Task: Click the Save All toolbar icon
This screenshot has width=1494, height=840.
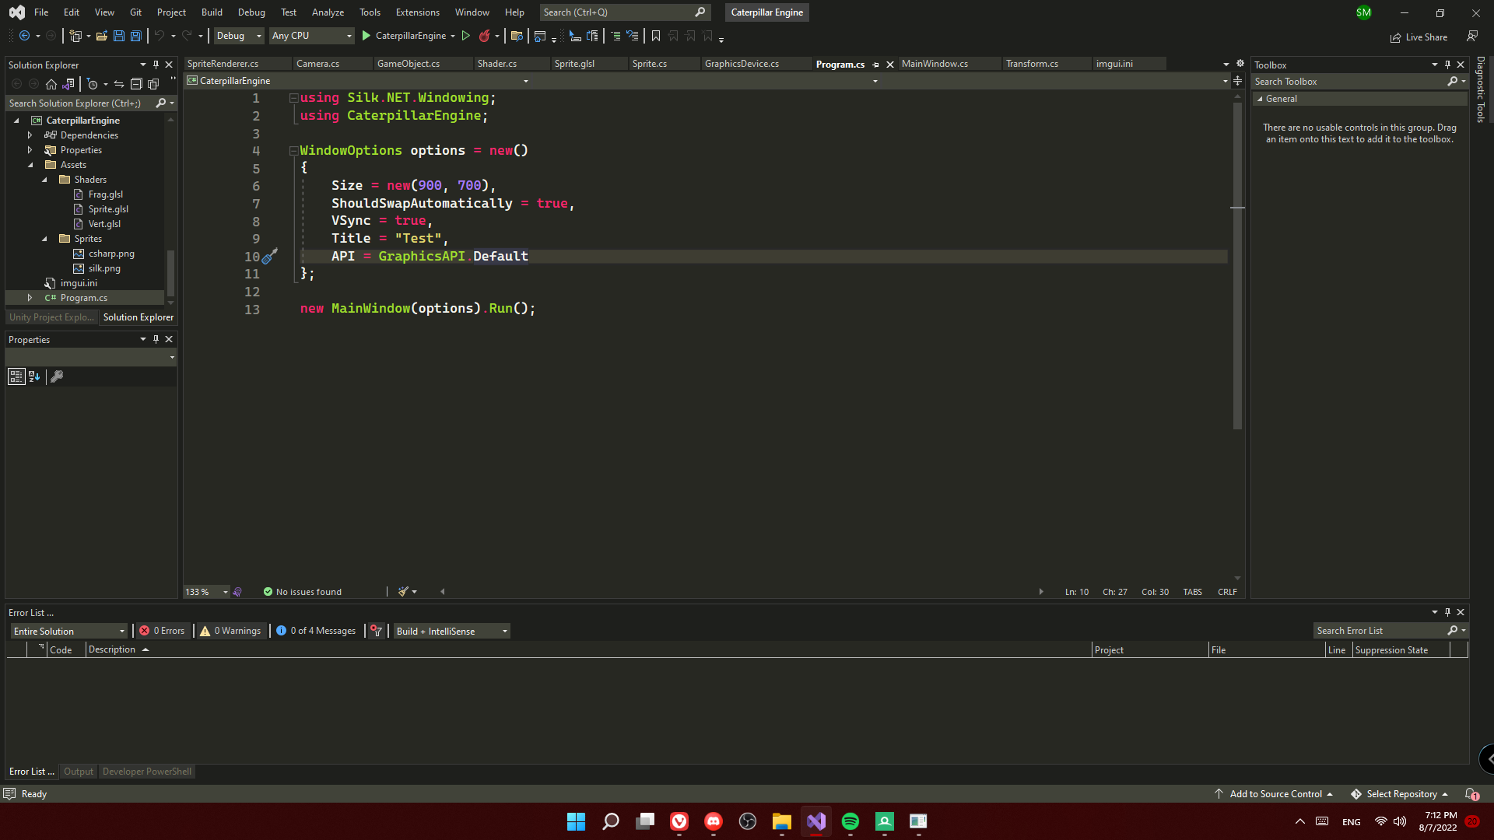Action: tap(136, 36)
